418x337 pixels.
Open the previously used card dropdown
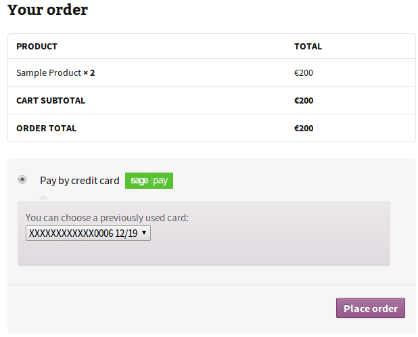pyautogui.click(x=88, y=233)
